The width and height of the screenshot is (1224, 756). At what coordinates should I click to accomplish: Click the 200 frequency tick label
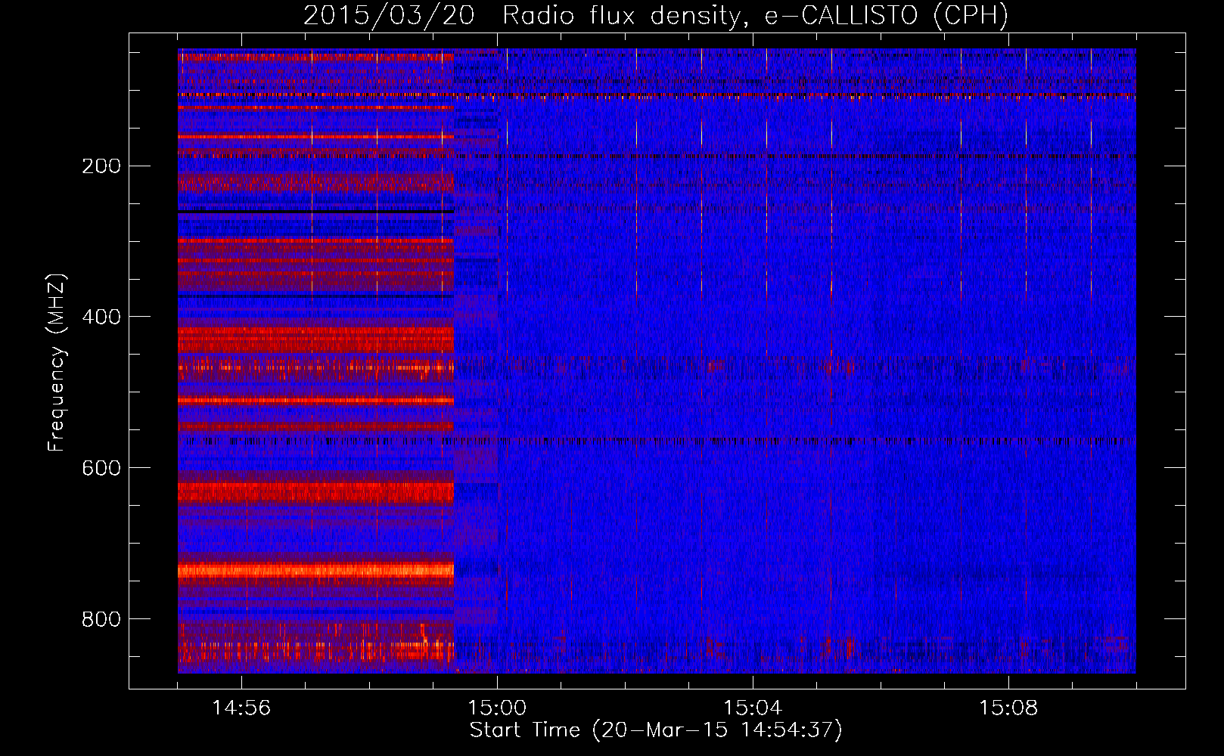pyautogui.click(x=101, y=166)
